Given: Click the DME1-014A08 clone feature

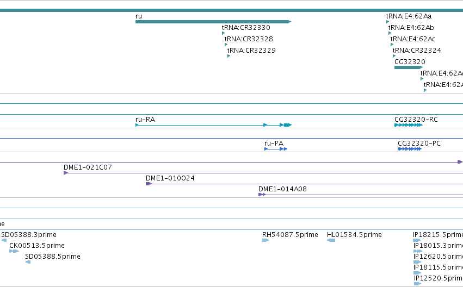Looking at the screenshot, I should pos(361,195).
